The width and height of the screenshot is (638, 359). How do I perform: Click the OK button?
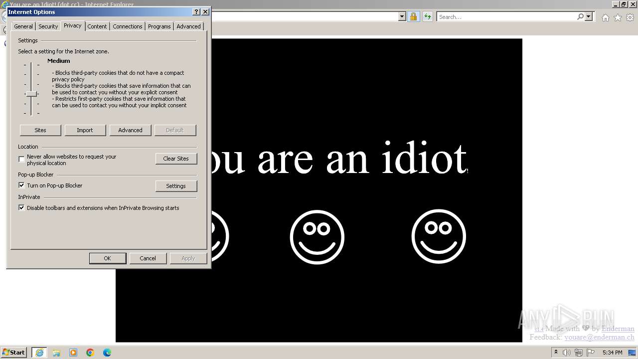click(x=107, y=258)
